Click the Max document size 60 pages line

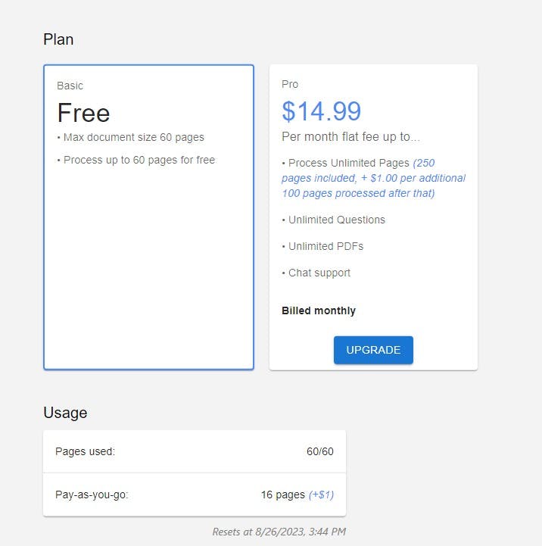tap(130, 138)
